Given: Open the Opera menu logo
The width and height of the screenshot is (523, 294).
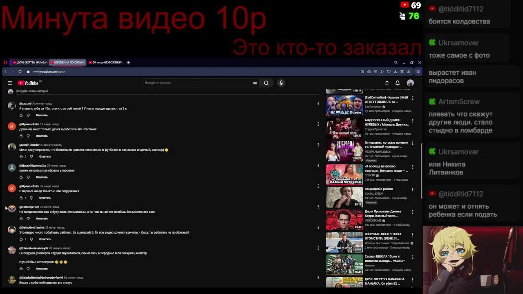Looking at the screenshot, I should coord(5,62).
